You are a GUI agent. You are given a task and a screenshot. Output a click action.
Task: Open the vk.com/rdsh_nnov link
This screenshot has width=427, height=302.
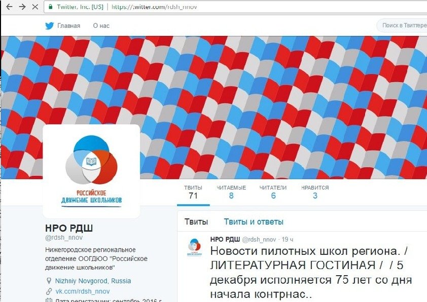83,291
